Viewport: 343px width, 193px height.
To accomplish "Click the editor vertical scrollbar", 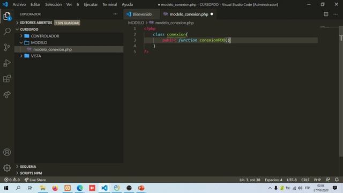I will click(341, 92).
